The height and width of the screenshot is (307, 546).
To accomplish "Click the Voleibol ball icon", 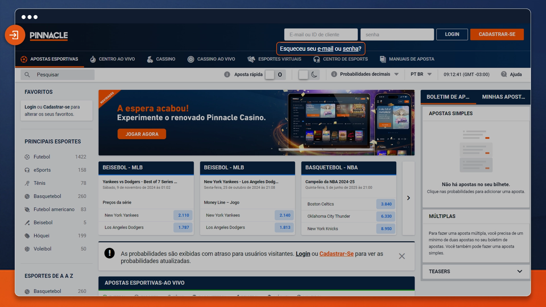I will click(27, 249).
